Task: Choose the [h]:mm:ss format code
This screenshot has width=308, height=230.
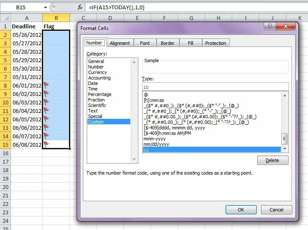Action: [x=212, y=100]
